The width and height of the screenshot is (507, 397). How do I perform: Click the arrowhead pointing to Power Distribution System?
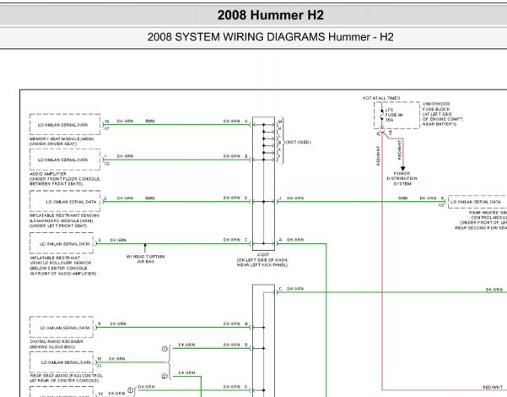tap(403, 168)
